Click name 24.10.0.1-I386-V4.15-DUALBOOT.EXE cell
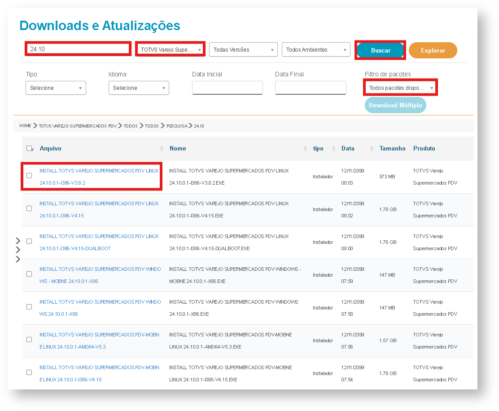 [x=229, y=243]
